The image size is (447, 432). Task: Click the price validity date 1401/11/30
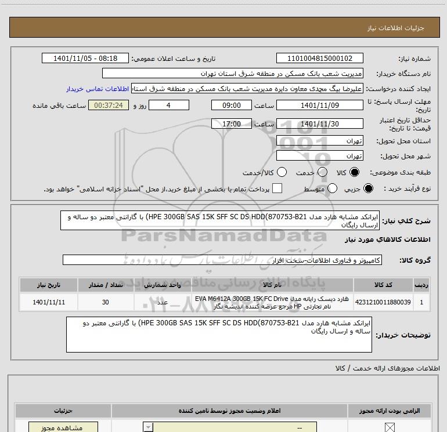click(319, 124)
